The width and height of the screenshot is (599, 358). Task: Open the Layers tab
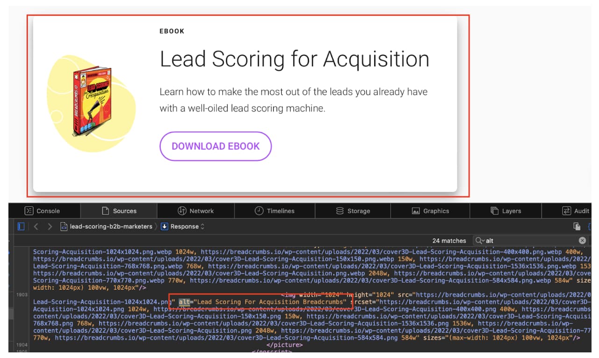[x=506, y=211]
